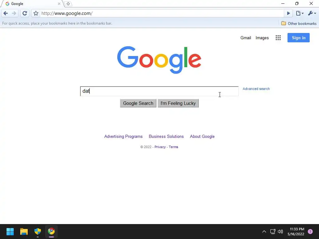Viewport: 319px width, 239px height.
Task: Click inside the search box containing dat
Action: 159,91
